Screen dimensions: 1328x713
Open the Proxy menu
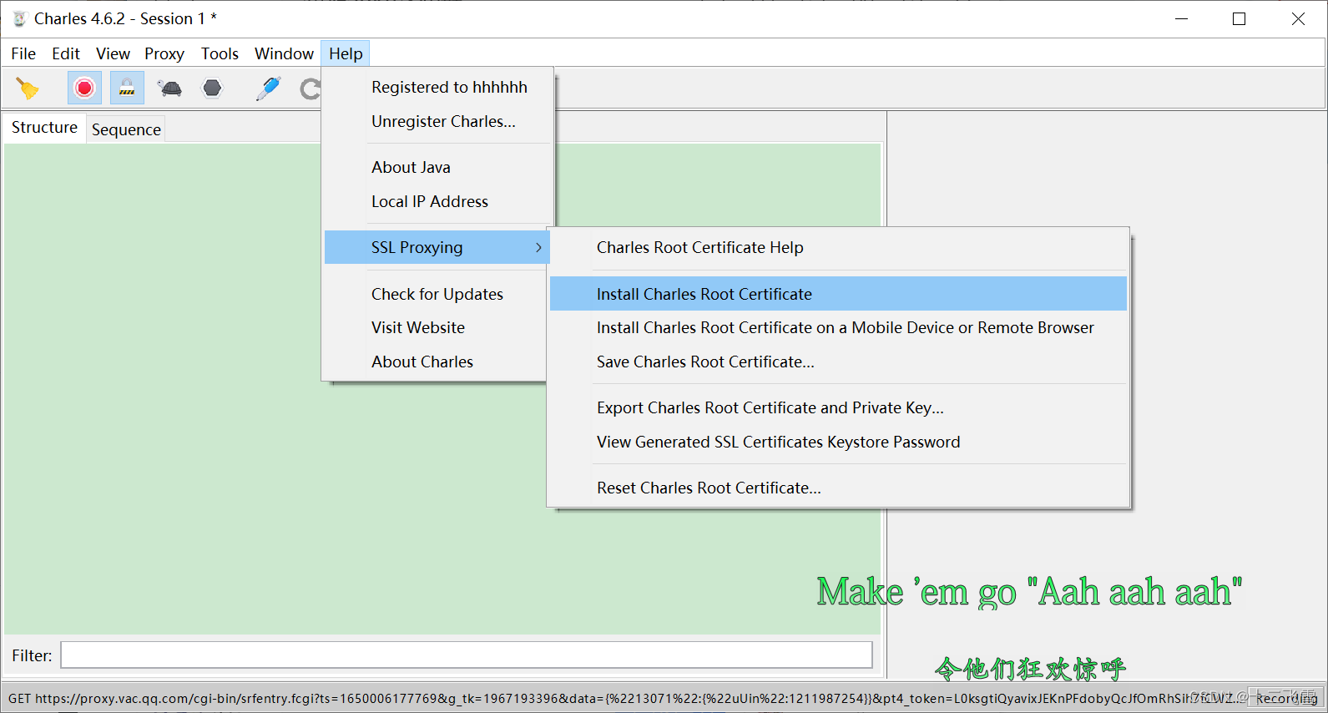tap(164, 53)
